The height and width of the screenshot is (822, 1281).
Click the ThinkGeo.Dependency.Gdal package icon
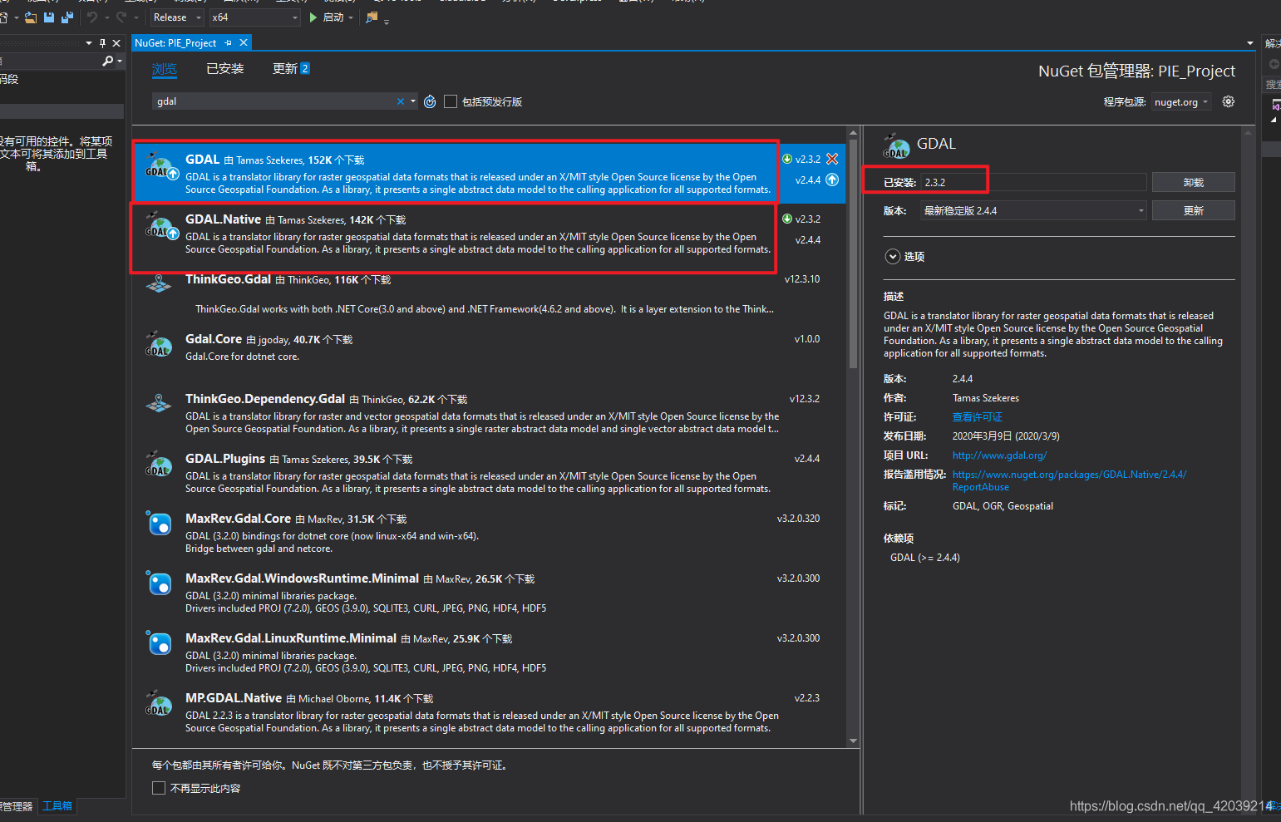(x=158, y=402)
